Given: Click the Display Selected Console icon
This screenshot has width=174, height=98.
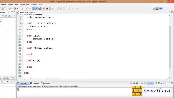Looking at the screenshot, I should pos(159,83).
